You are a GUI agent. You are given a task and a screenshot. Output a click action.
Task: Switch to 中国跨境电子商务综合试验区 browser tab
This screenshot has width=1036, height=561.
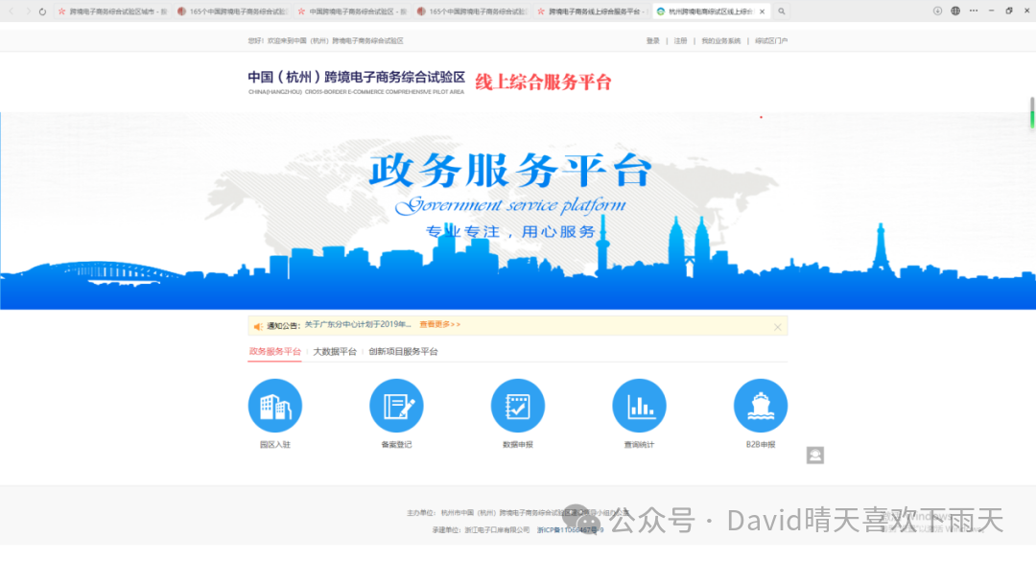[352, 12]
